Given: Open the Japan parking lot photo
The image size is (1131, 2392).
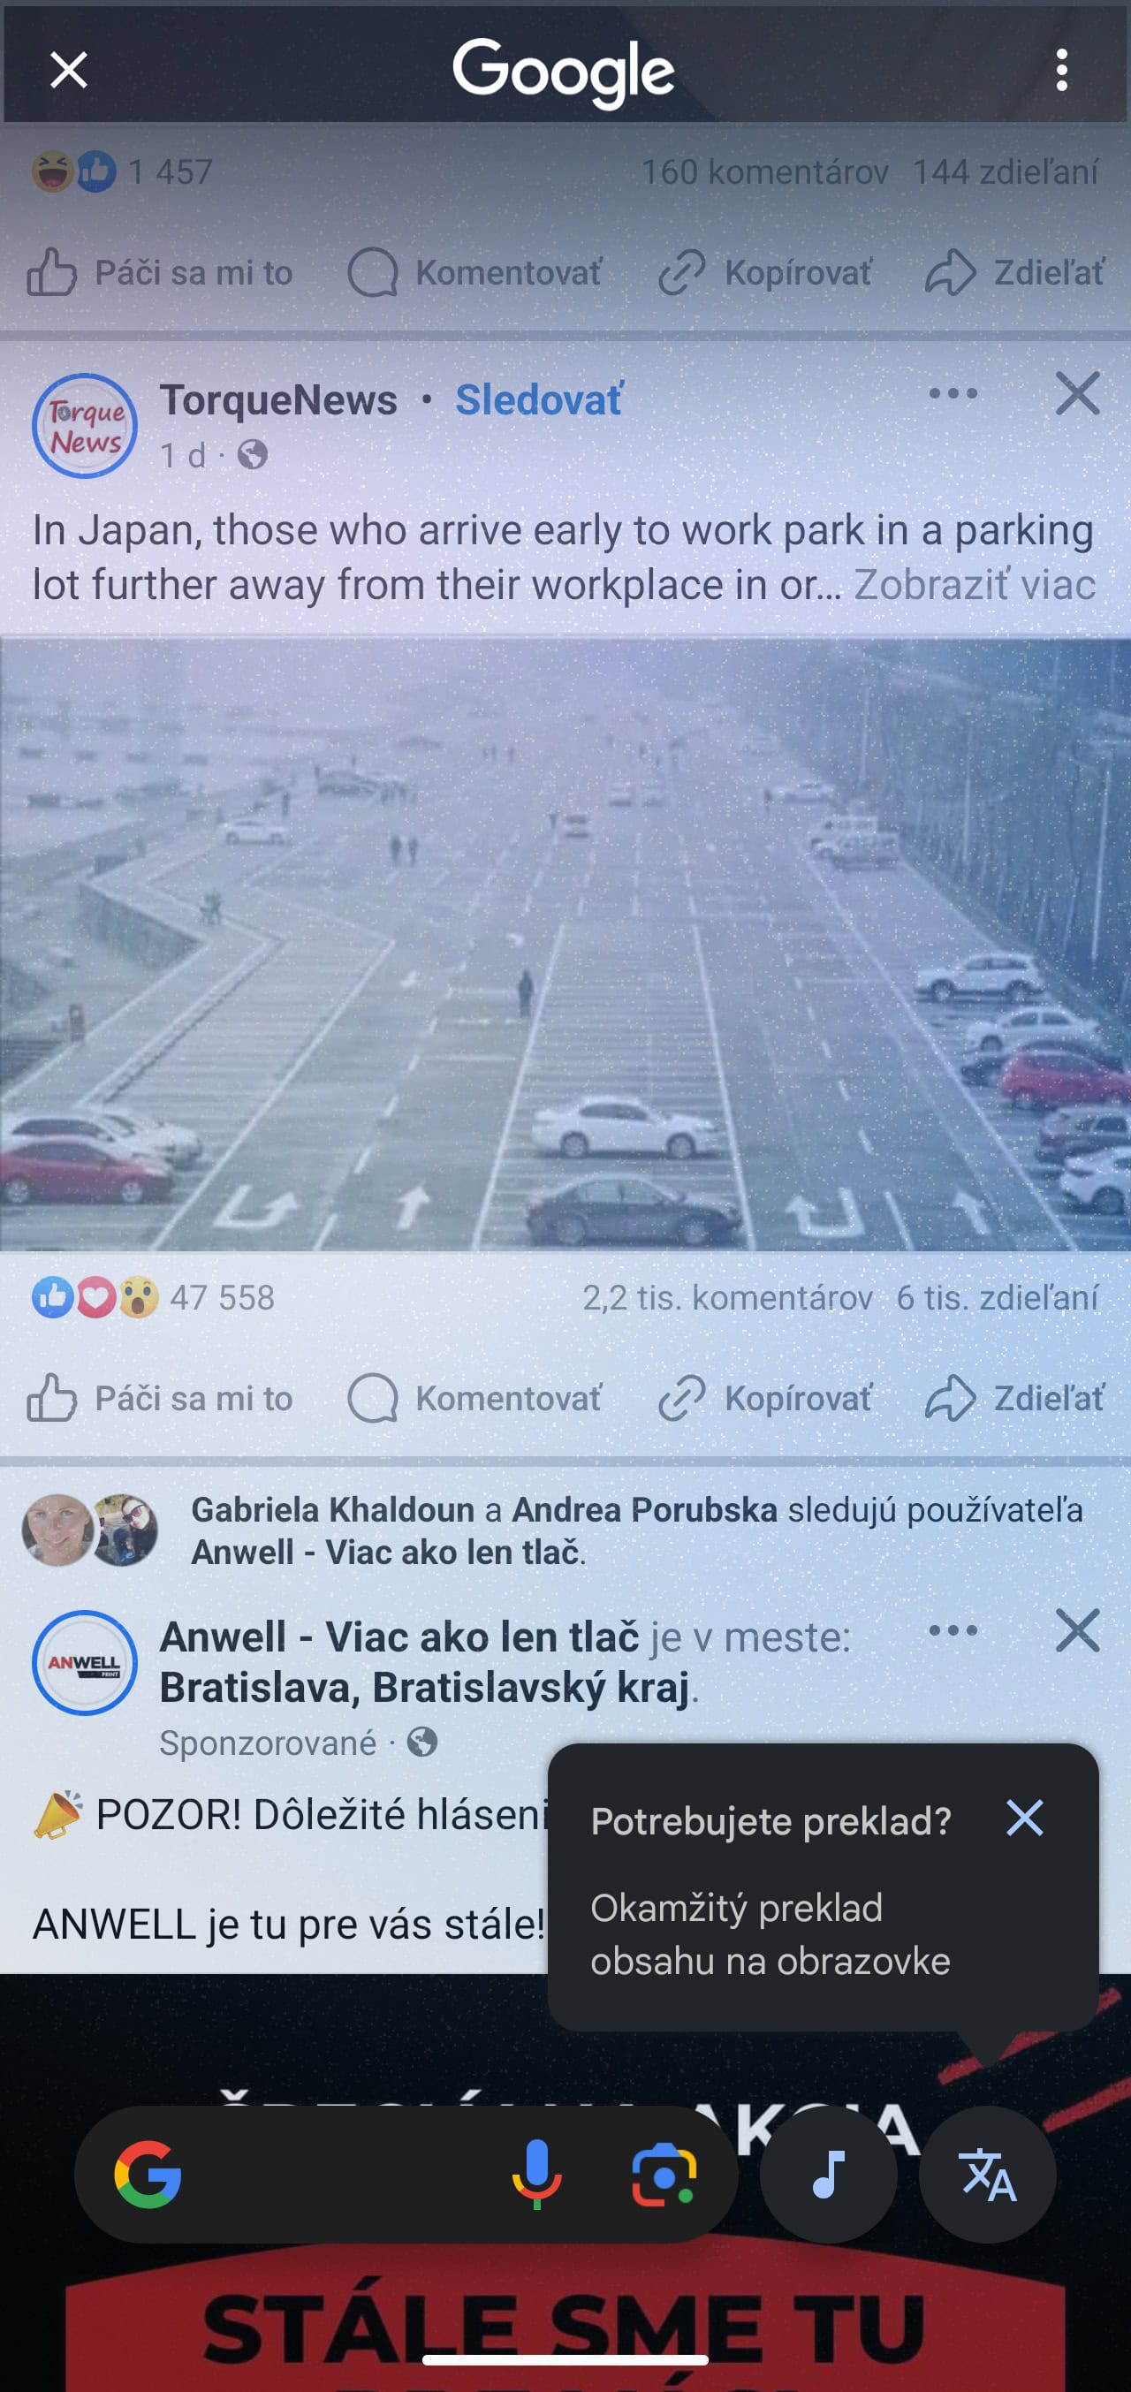Looking at the screenshot, I should tap(565, 944).
